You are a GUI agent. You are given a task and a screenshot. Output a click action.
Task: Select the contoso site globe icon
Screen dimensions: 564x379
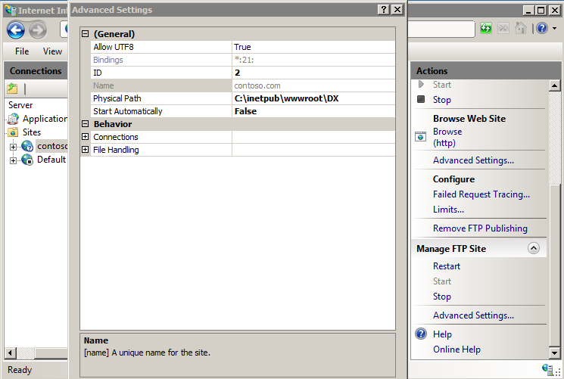coord(27,146)
